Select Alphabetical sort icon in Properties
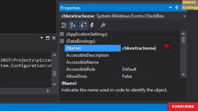 [73, 25]
